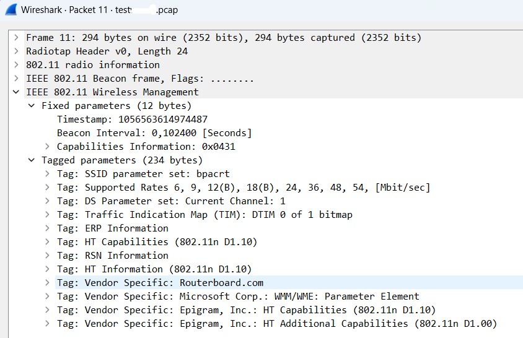
Task: Collapse the Tagged parameters section
Action: pos(32,160)
